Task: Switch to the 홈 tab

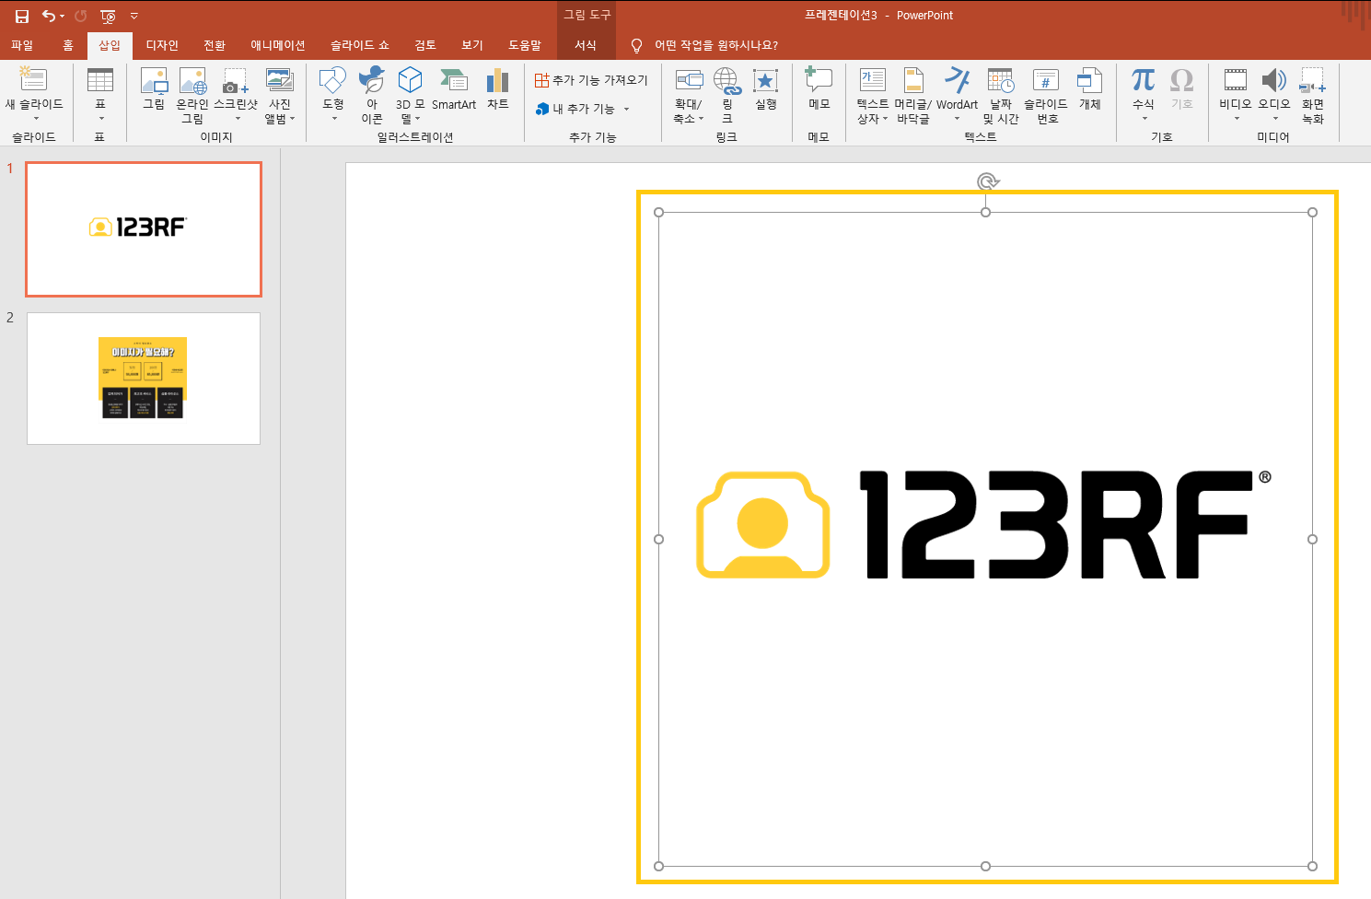Action: pos(67,45)
